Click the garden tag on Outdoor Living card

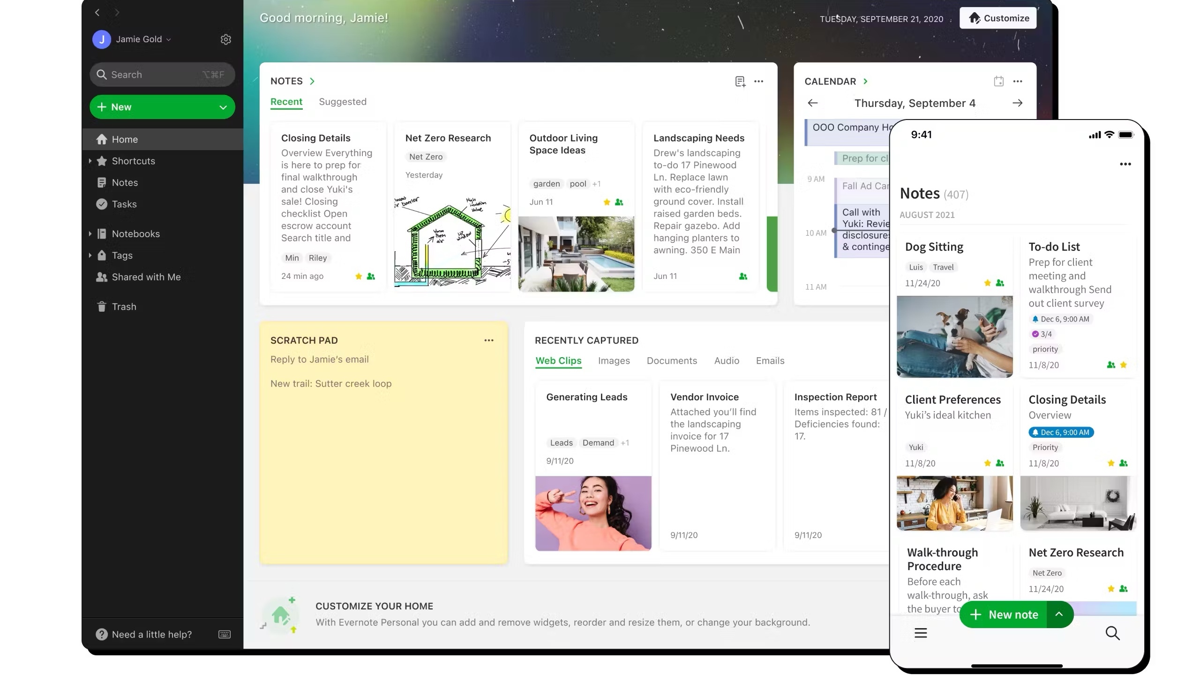[546, 184]
